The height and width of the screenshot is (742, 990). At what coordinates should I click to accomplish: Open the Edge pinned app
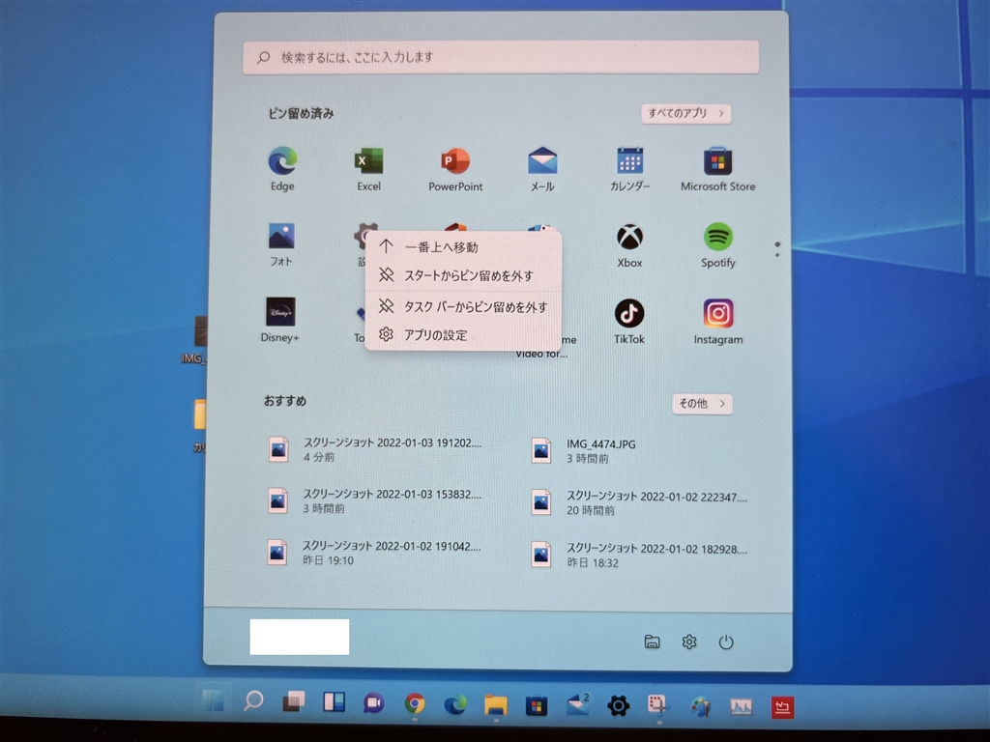point(282,168)
